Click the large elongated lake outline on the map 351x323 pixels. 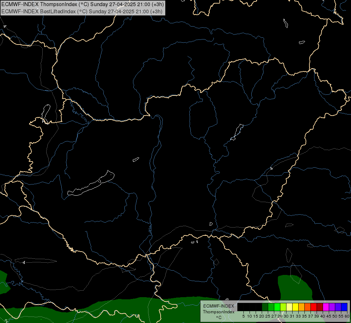click(x=91, y=183)
